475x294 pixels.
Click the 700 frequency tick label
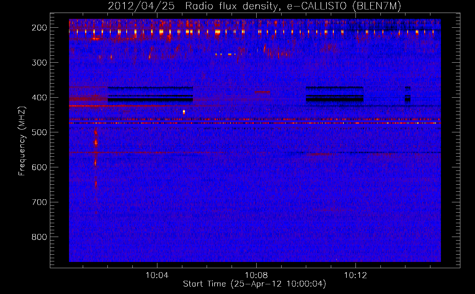coord(39,202)
